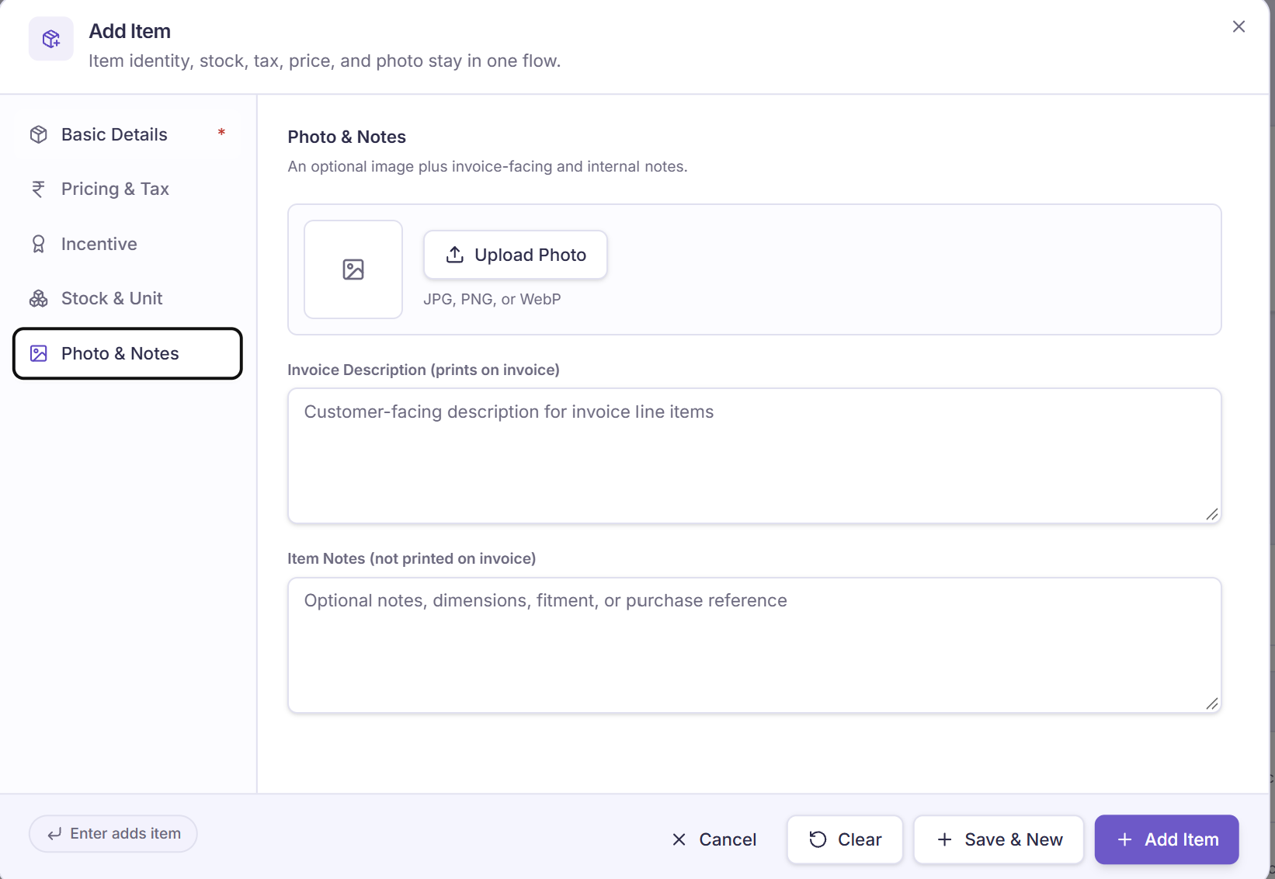The width and height of the screenshot is (1275, 879).
Task: Submit with the purple Add Item button
Action: click(x=1166, y=839)
